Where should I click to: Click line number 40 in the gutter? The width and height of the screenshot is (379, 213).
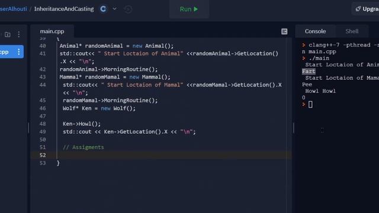(x=43, y=46)
